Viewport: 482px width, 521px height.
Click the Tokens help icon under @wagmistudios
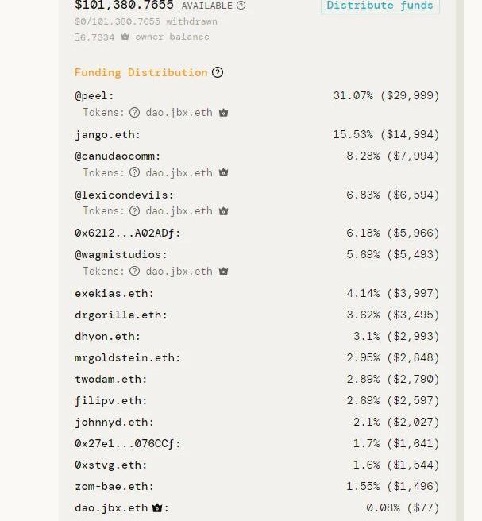click(134, 271)
